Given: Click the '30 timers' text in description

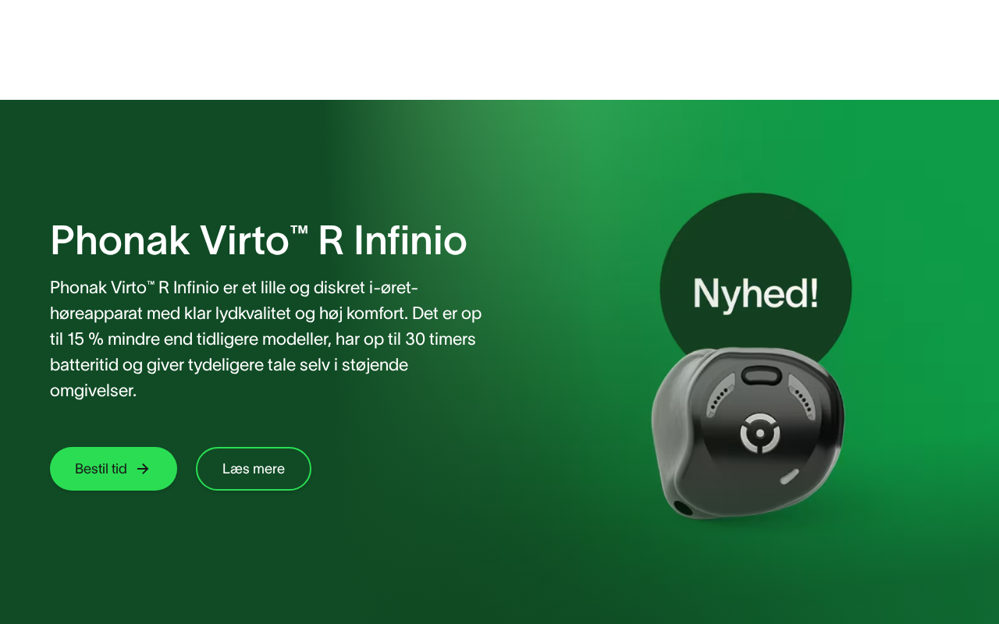Looking at the screenshot, I should click(440, 339).
